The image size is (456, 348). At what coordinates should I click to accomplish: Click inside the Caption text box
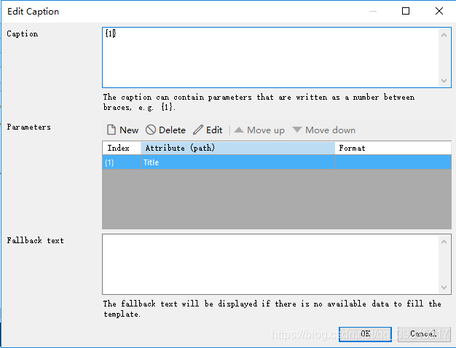click(x=270, y=57)
